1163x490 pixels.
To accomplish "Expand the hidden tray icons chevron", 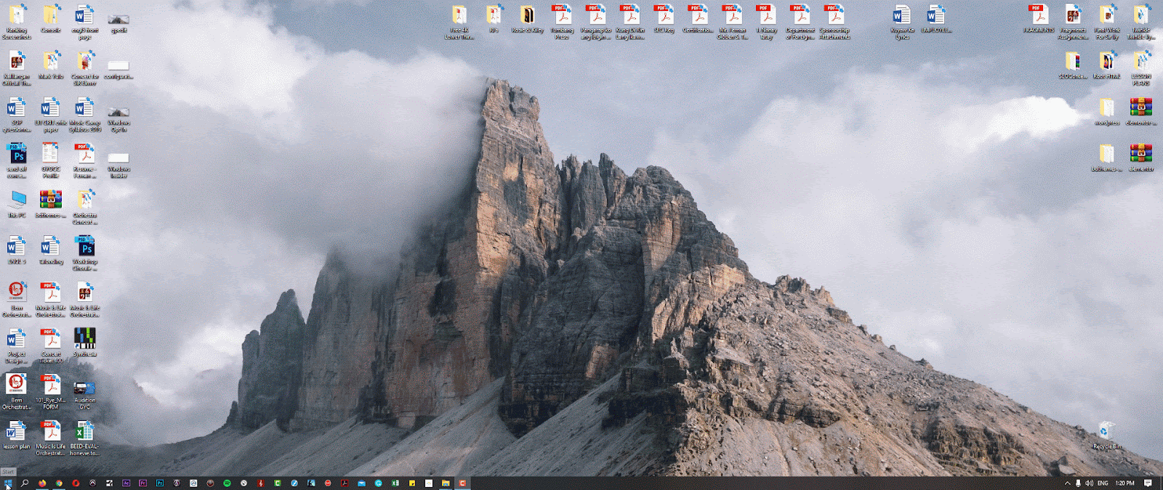I will [1067, 483].
